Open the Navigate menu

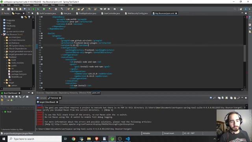click(26, 5)
